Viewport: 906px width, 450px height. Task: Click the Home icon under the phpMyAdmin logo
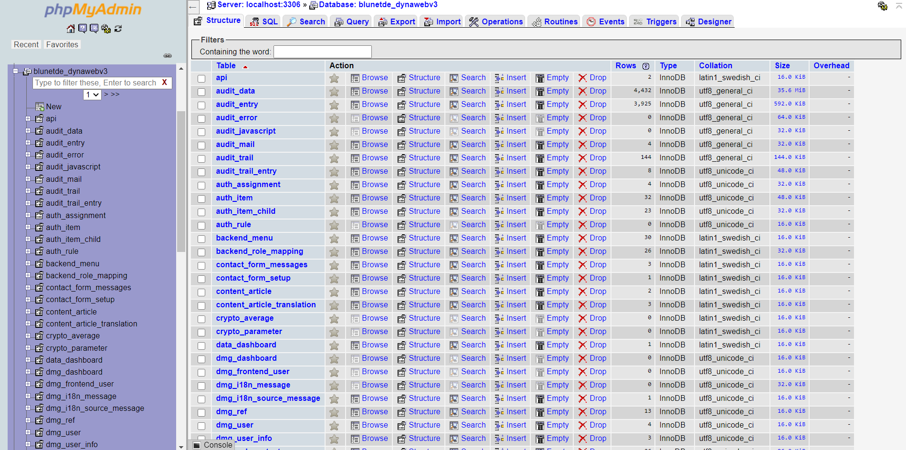71,29
